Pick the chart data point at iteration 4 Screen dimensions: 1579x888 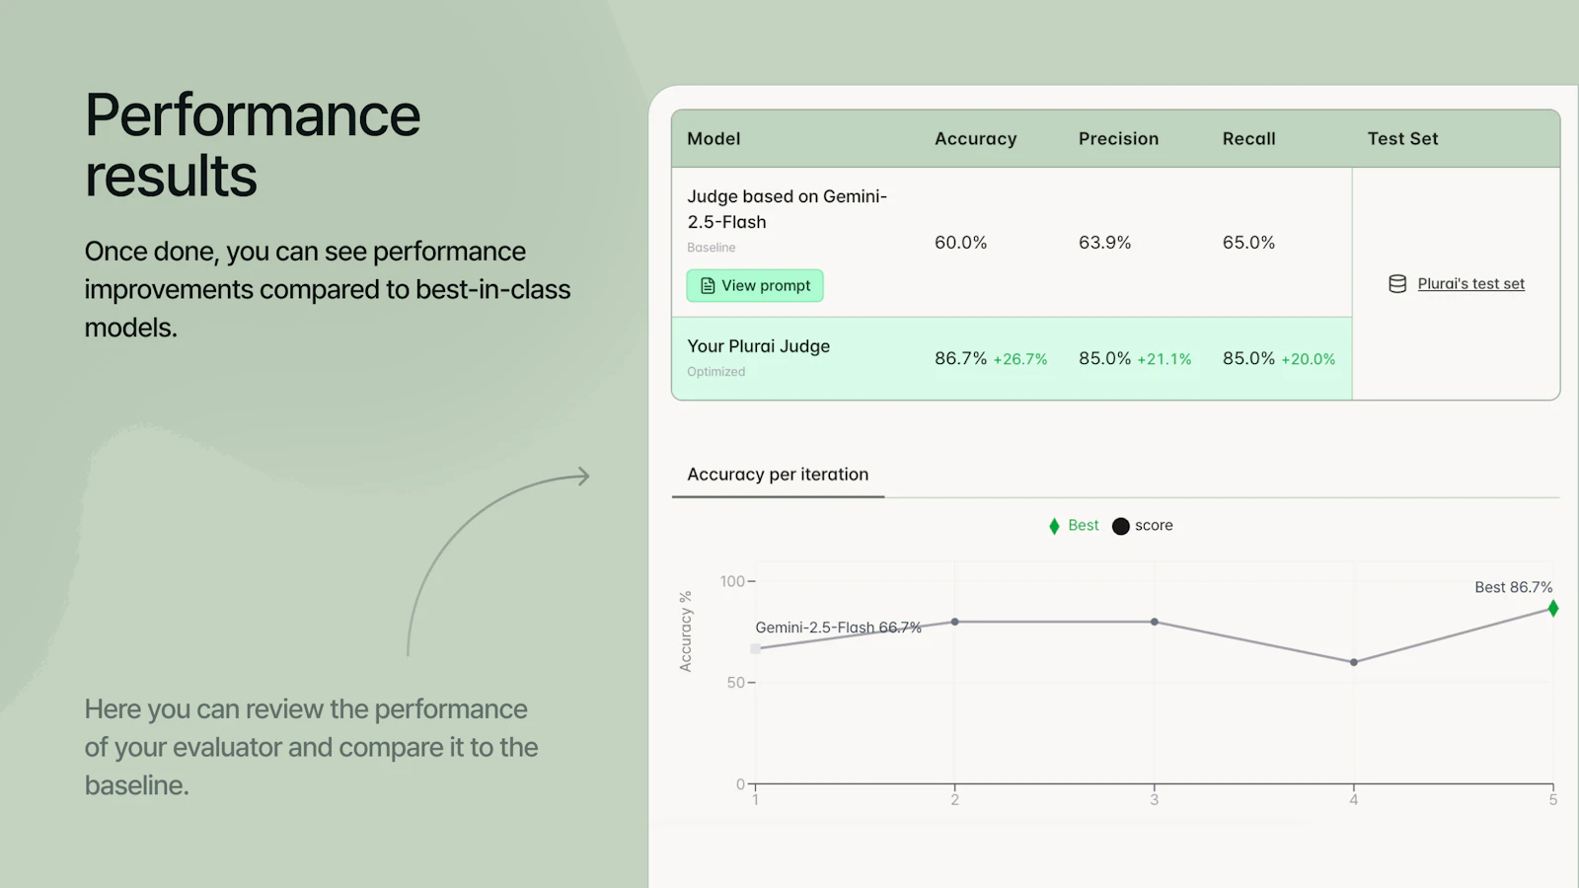tap(1354, 662)
